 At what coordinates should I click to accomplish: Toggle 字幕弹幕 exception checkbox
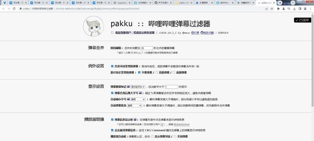pos(139,73)
